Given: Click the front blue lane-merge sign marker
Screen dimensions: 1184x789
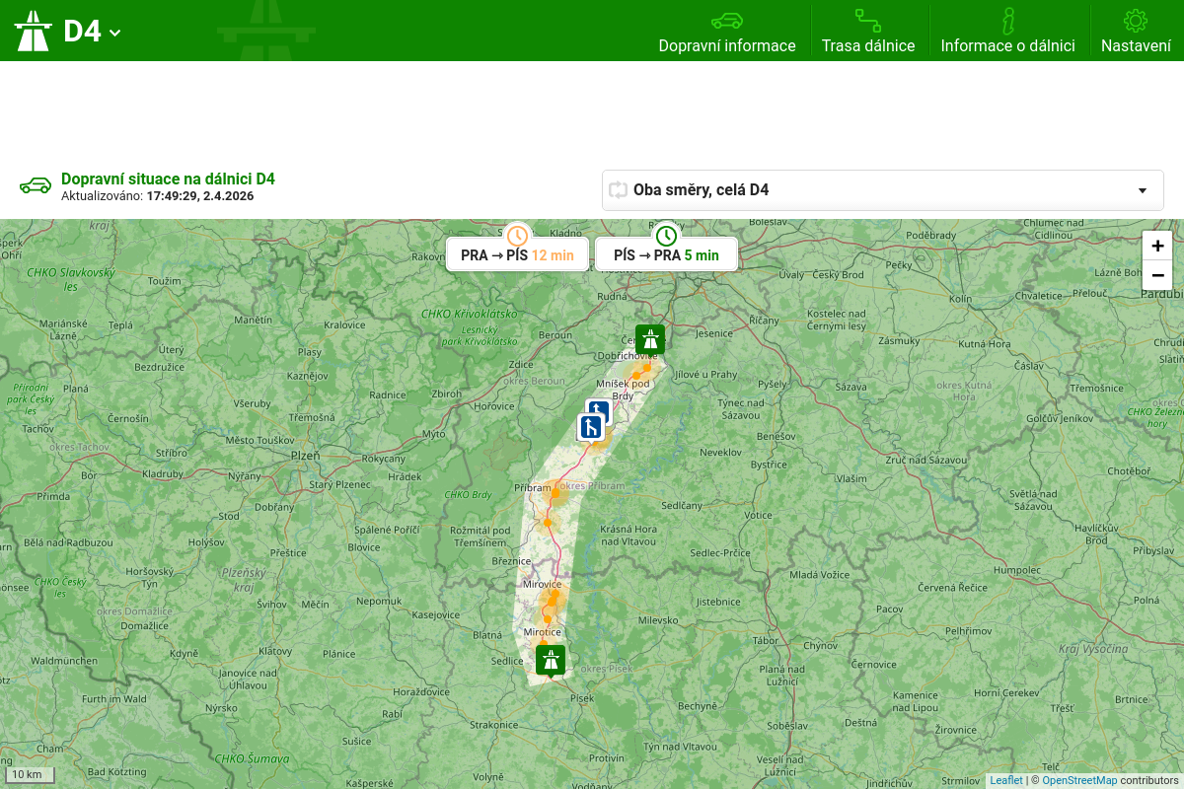Looking at the screenshot, I should click(590, 428).
